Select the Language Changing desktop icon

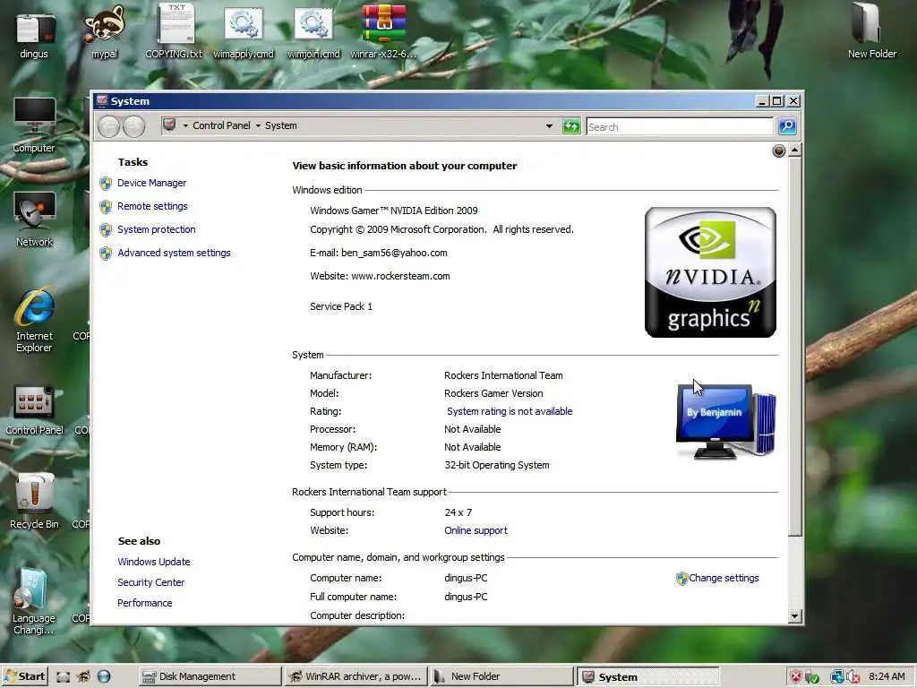pyautogui.click(x=33, y=603)
